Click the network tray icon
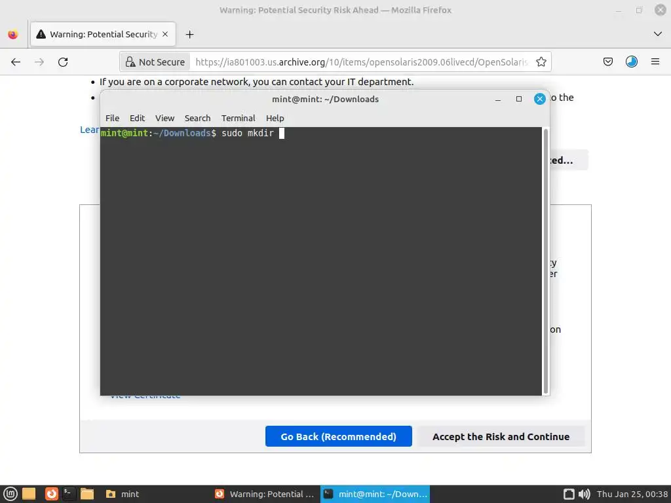The width and height of the screenshot is (671, 503). pyautogui.click(x=569, y=494)
